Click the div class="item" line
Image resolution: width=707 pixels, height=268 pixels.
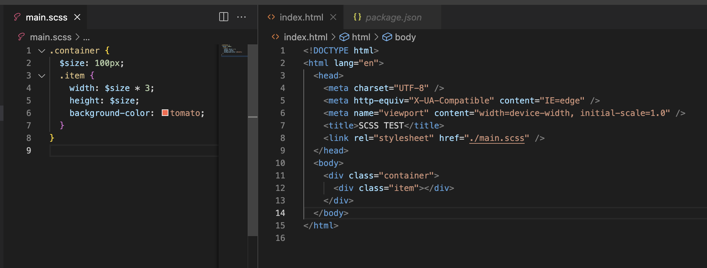tap(394, 188)
